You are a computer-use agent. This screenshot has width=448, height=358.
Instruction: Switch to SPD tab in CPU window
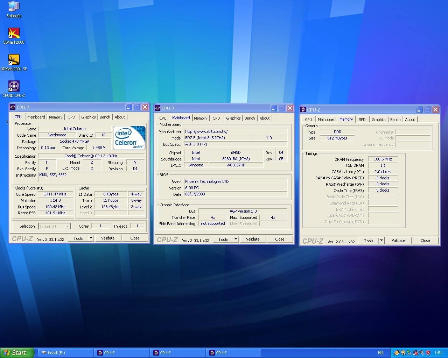point(72,117)
